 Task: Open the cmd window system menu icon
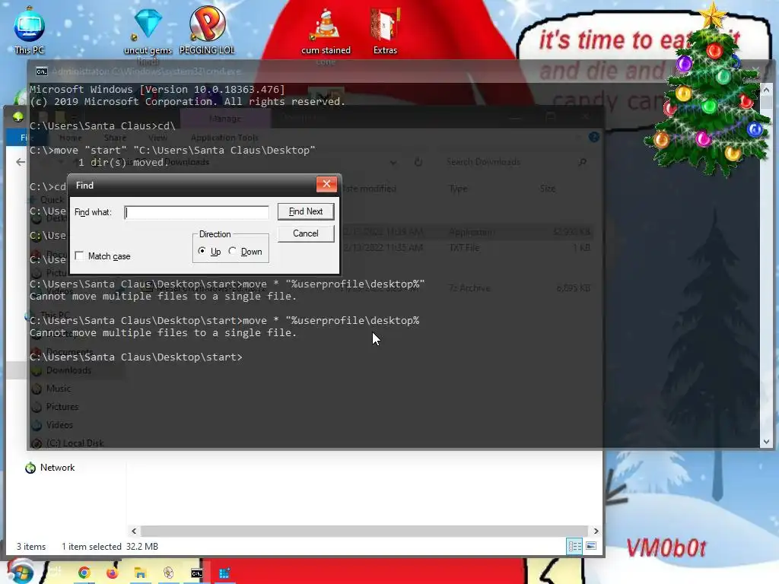[x=42, y=71]
